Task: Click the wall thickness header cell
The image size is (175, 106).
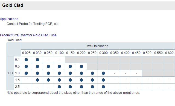Action: pos(98,46)
